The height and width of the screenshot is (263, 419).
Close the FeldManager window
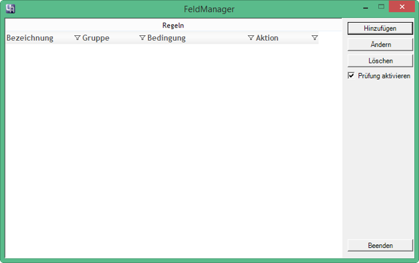pyautogui.click(x=402, y=7)
